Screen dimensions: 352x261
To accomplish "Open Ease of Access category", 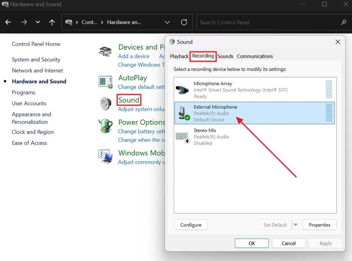I will pyautogui.click(x=29, y=143).
